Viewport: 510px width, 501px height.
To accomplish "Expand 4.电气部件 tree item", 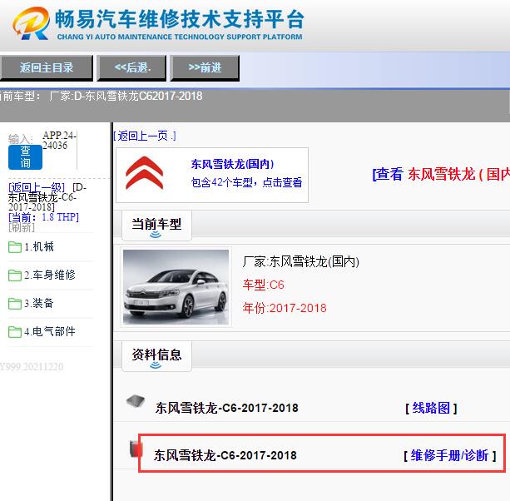I will [50, 332].
